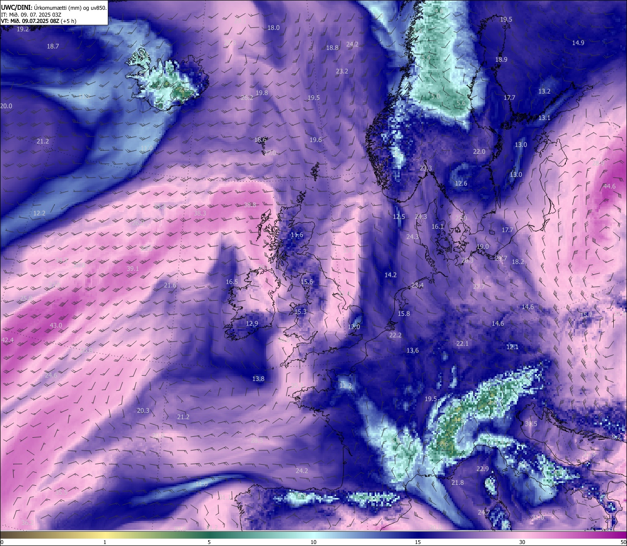627x546 pixels.
Task: Click the 18.8 value in the Norwegian Sea
Action: 332,48
